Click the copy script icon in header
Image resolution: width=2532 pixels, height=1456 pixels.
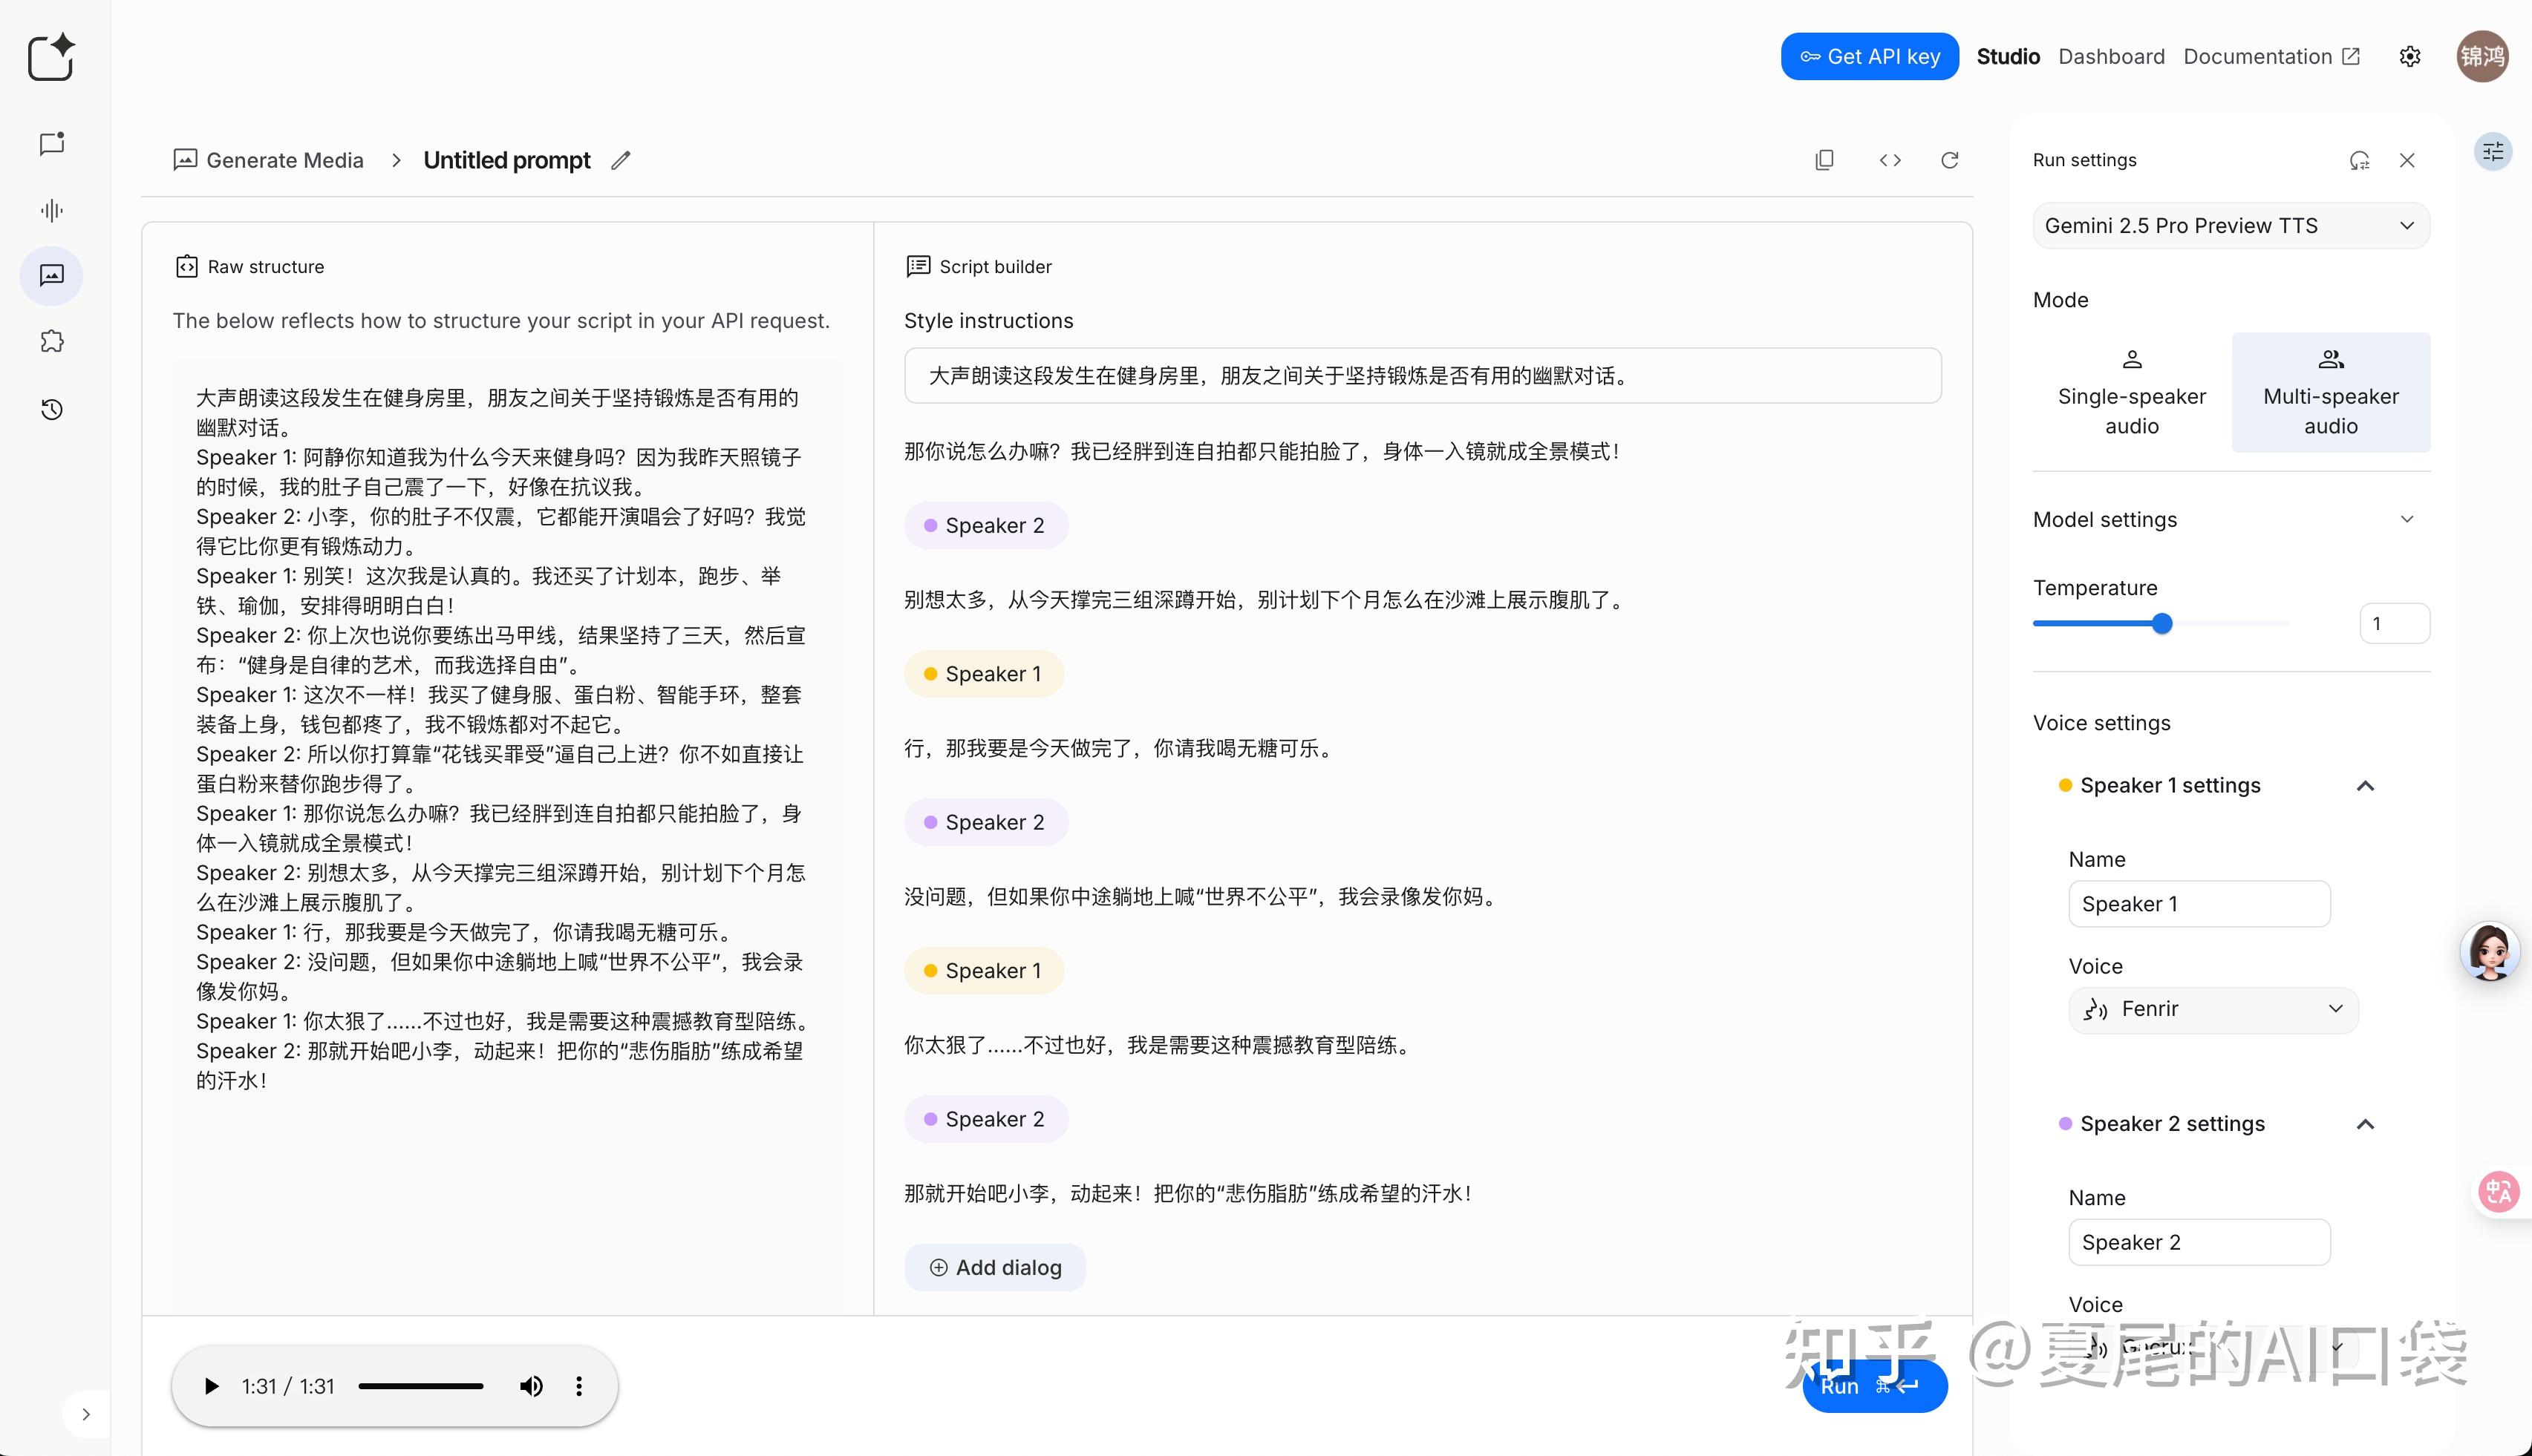[x=1824, y=160]
